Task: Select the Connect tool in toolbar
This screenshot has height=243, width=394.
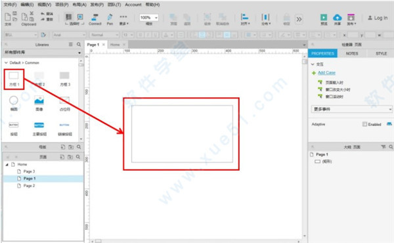Action: click(95, 20)
